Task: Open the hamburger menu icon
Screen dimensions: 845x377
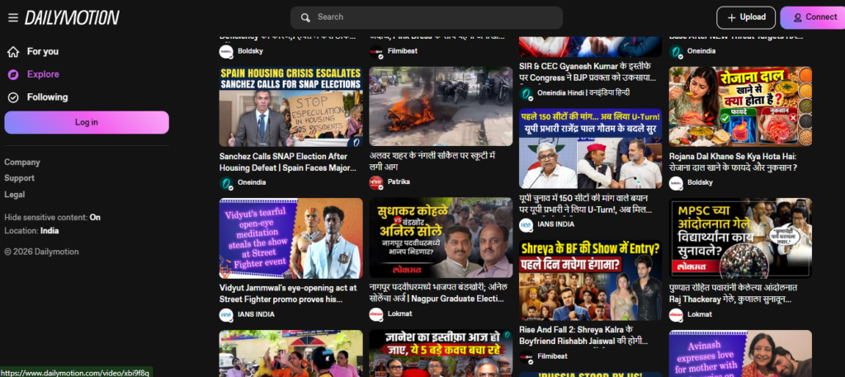Action: click(x=13, y=18)
